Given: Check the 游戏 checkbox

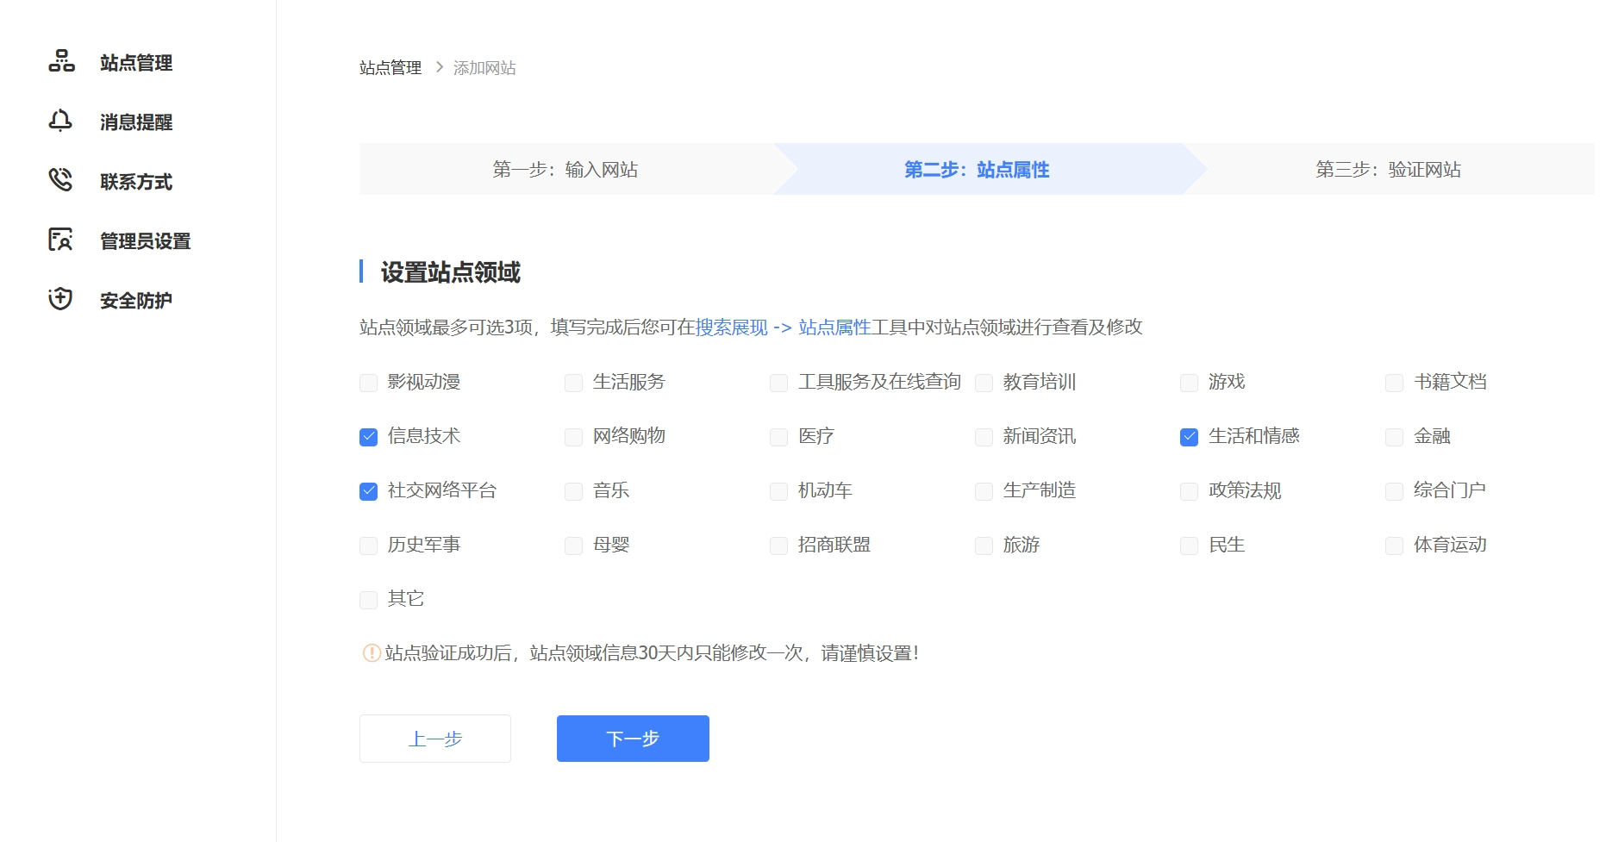Looking at the screenshot, I should [1189, 383].
